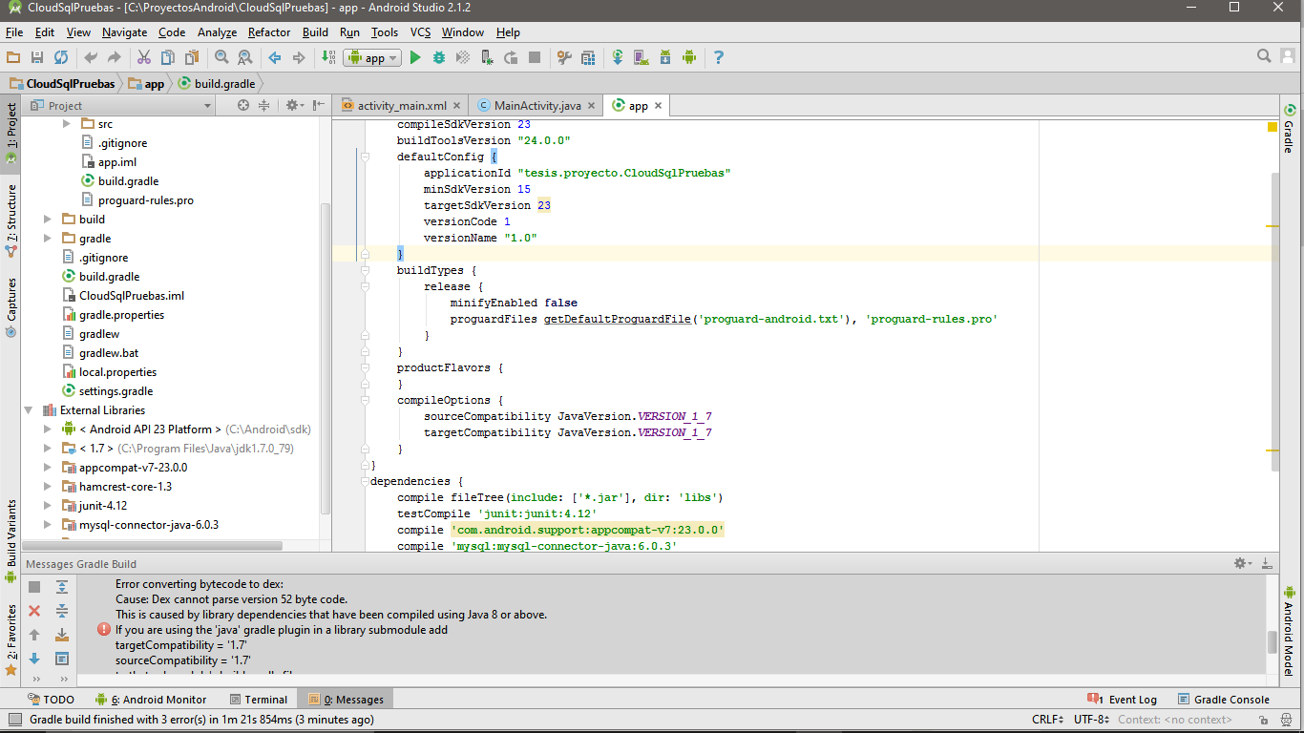Navigate Back with the left arrow icon
This screenshot has height=733, width=1304.
coord(275,57)
